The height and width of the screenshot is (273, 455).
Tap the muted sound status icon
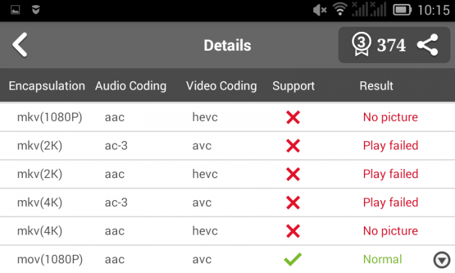coord(320,10)
